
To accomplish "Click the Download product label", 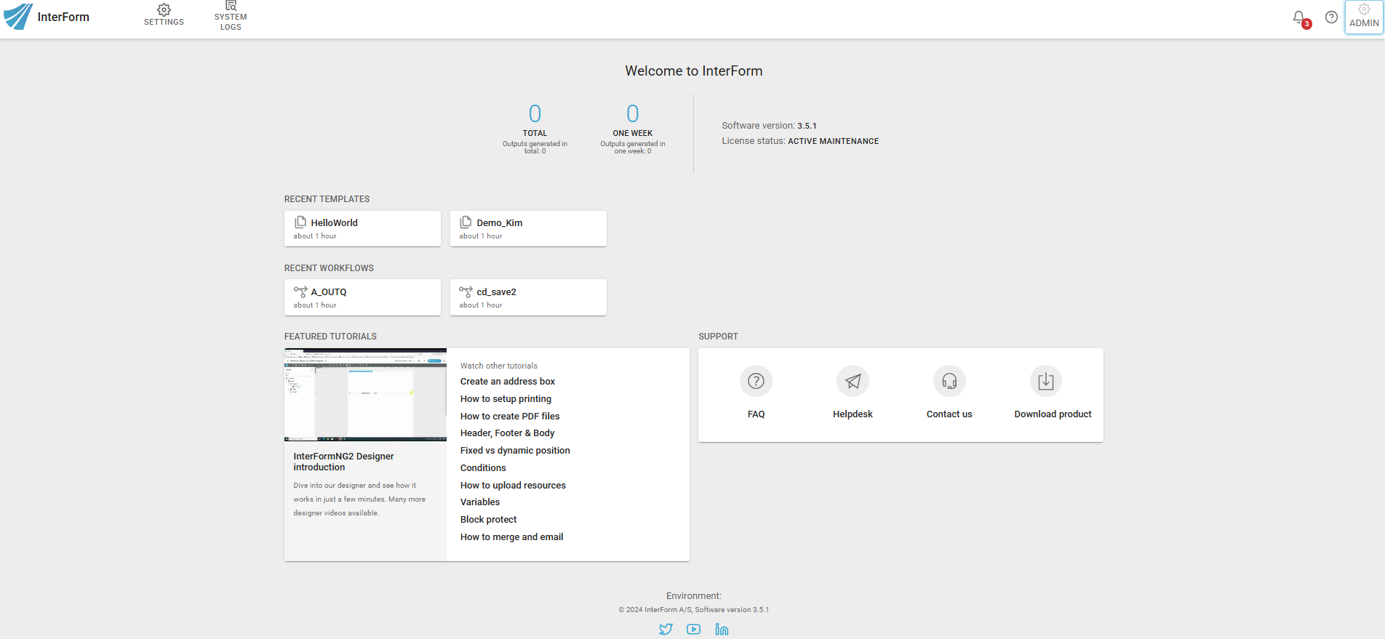I will (1053, 414).
